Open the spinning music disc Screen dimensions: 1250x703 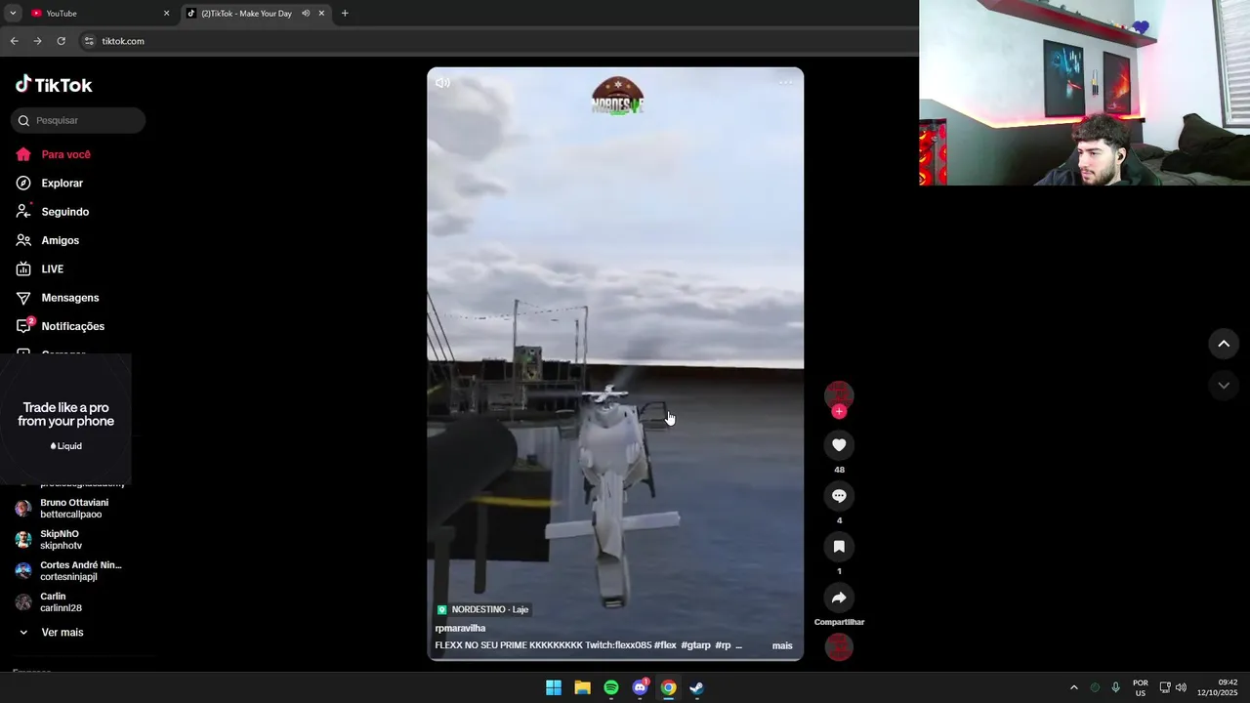[x=839, y=646]
